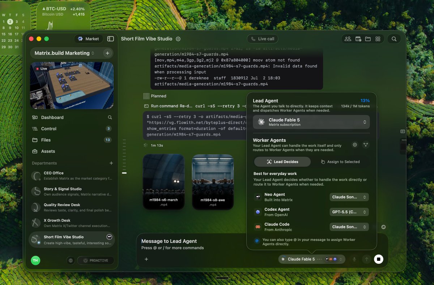Click the plus attach icon in the message box
The height and width of the screenshot is (285, 434).
coord(146,259)
